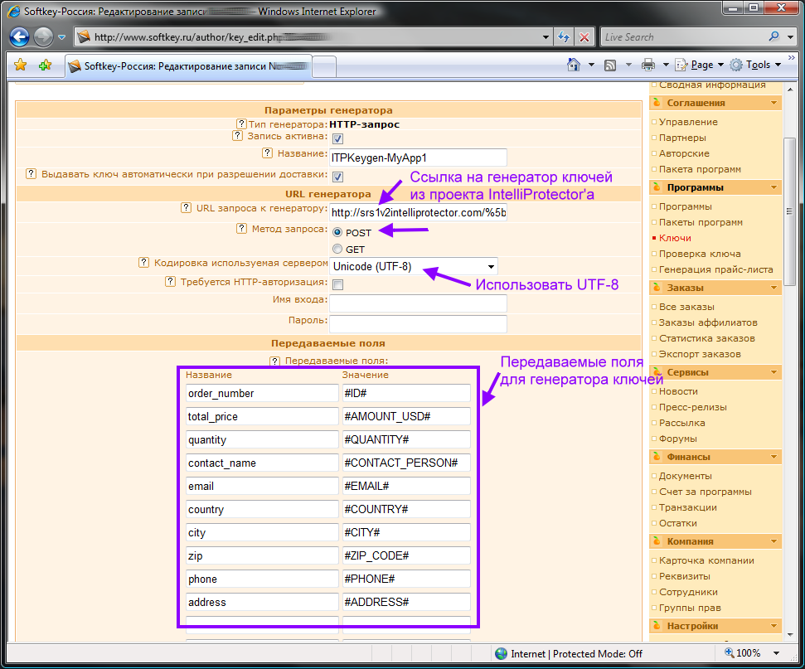Screen dimensions: 805x669
Task: Open help for Требуется HTTP-авторизация
Action: click(171, 281)
